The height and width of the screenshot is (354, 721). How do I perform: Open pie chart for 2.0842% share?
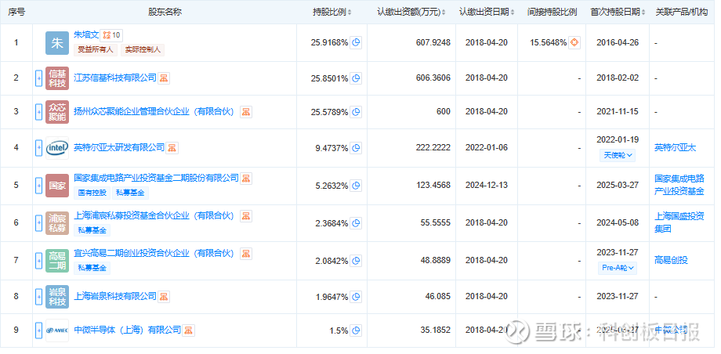click(x=356, y=261)
